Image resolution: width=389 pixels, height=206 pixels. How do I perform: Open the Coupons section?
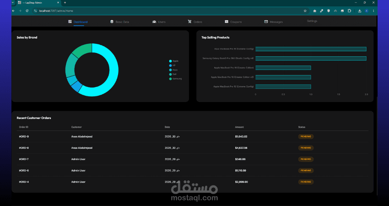(x=233, y=22)
